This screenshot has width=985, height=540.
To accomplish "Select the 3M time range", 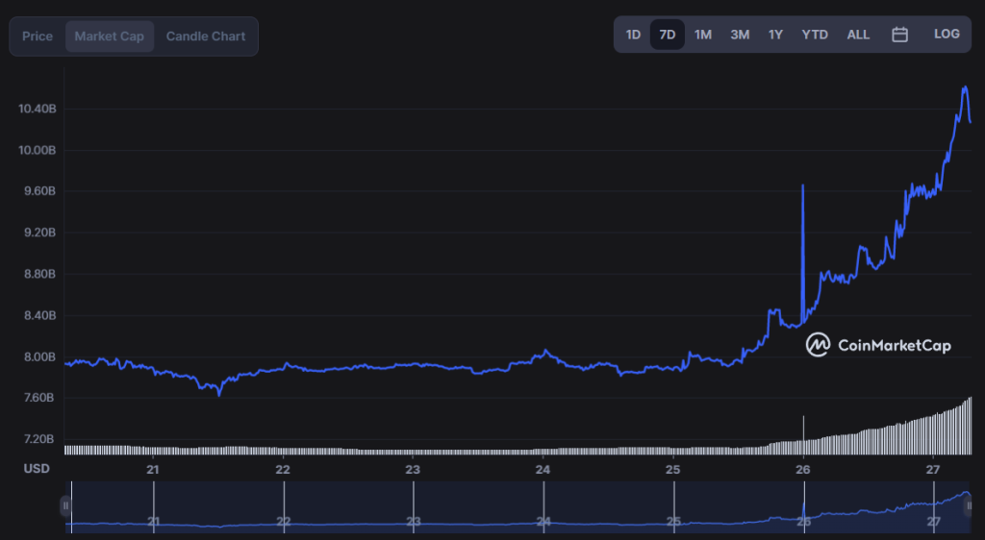I will click(740, 35).
